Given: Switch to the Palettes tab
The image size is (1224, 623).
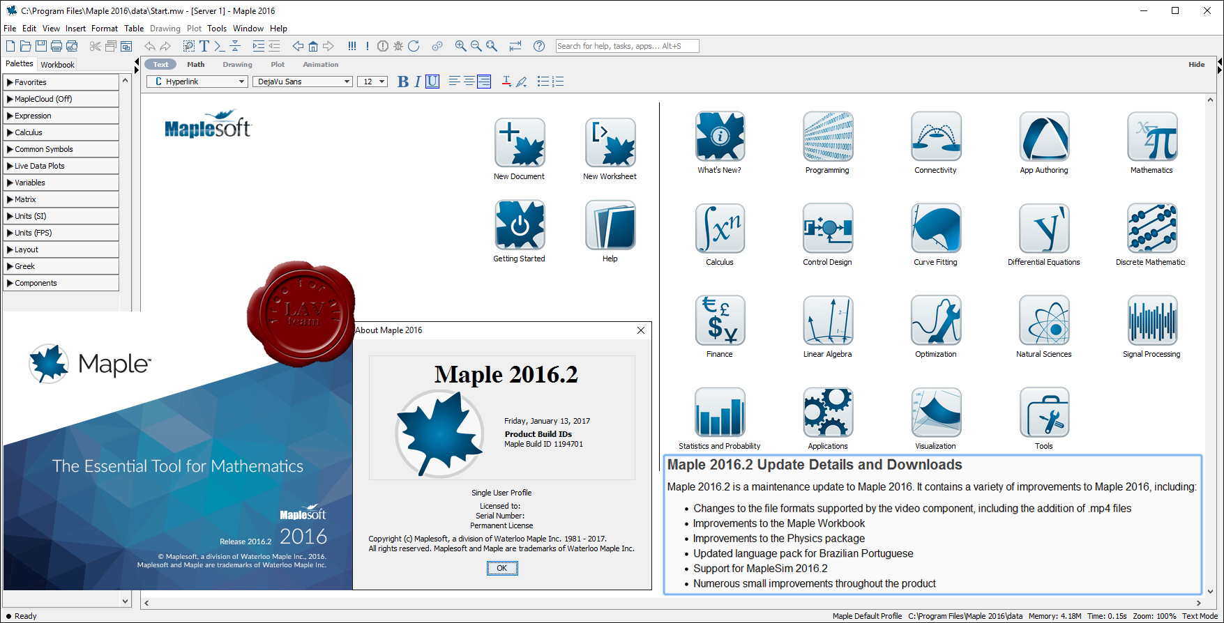Looking at the screenshot, I should tap(20, 63).
